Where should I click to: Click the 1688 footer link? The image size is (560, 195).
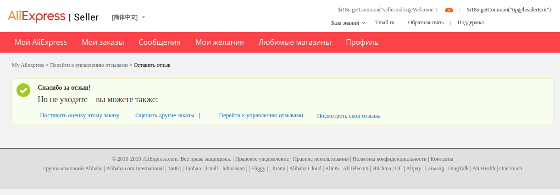pos(173,168)
